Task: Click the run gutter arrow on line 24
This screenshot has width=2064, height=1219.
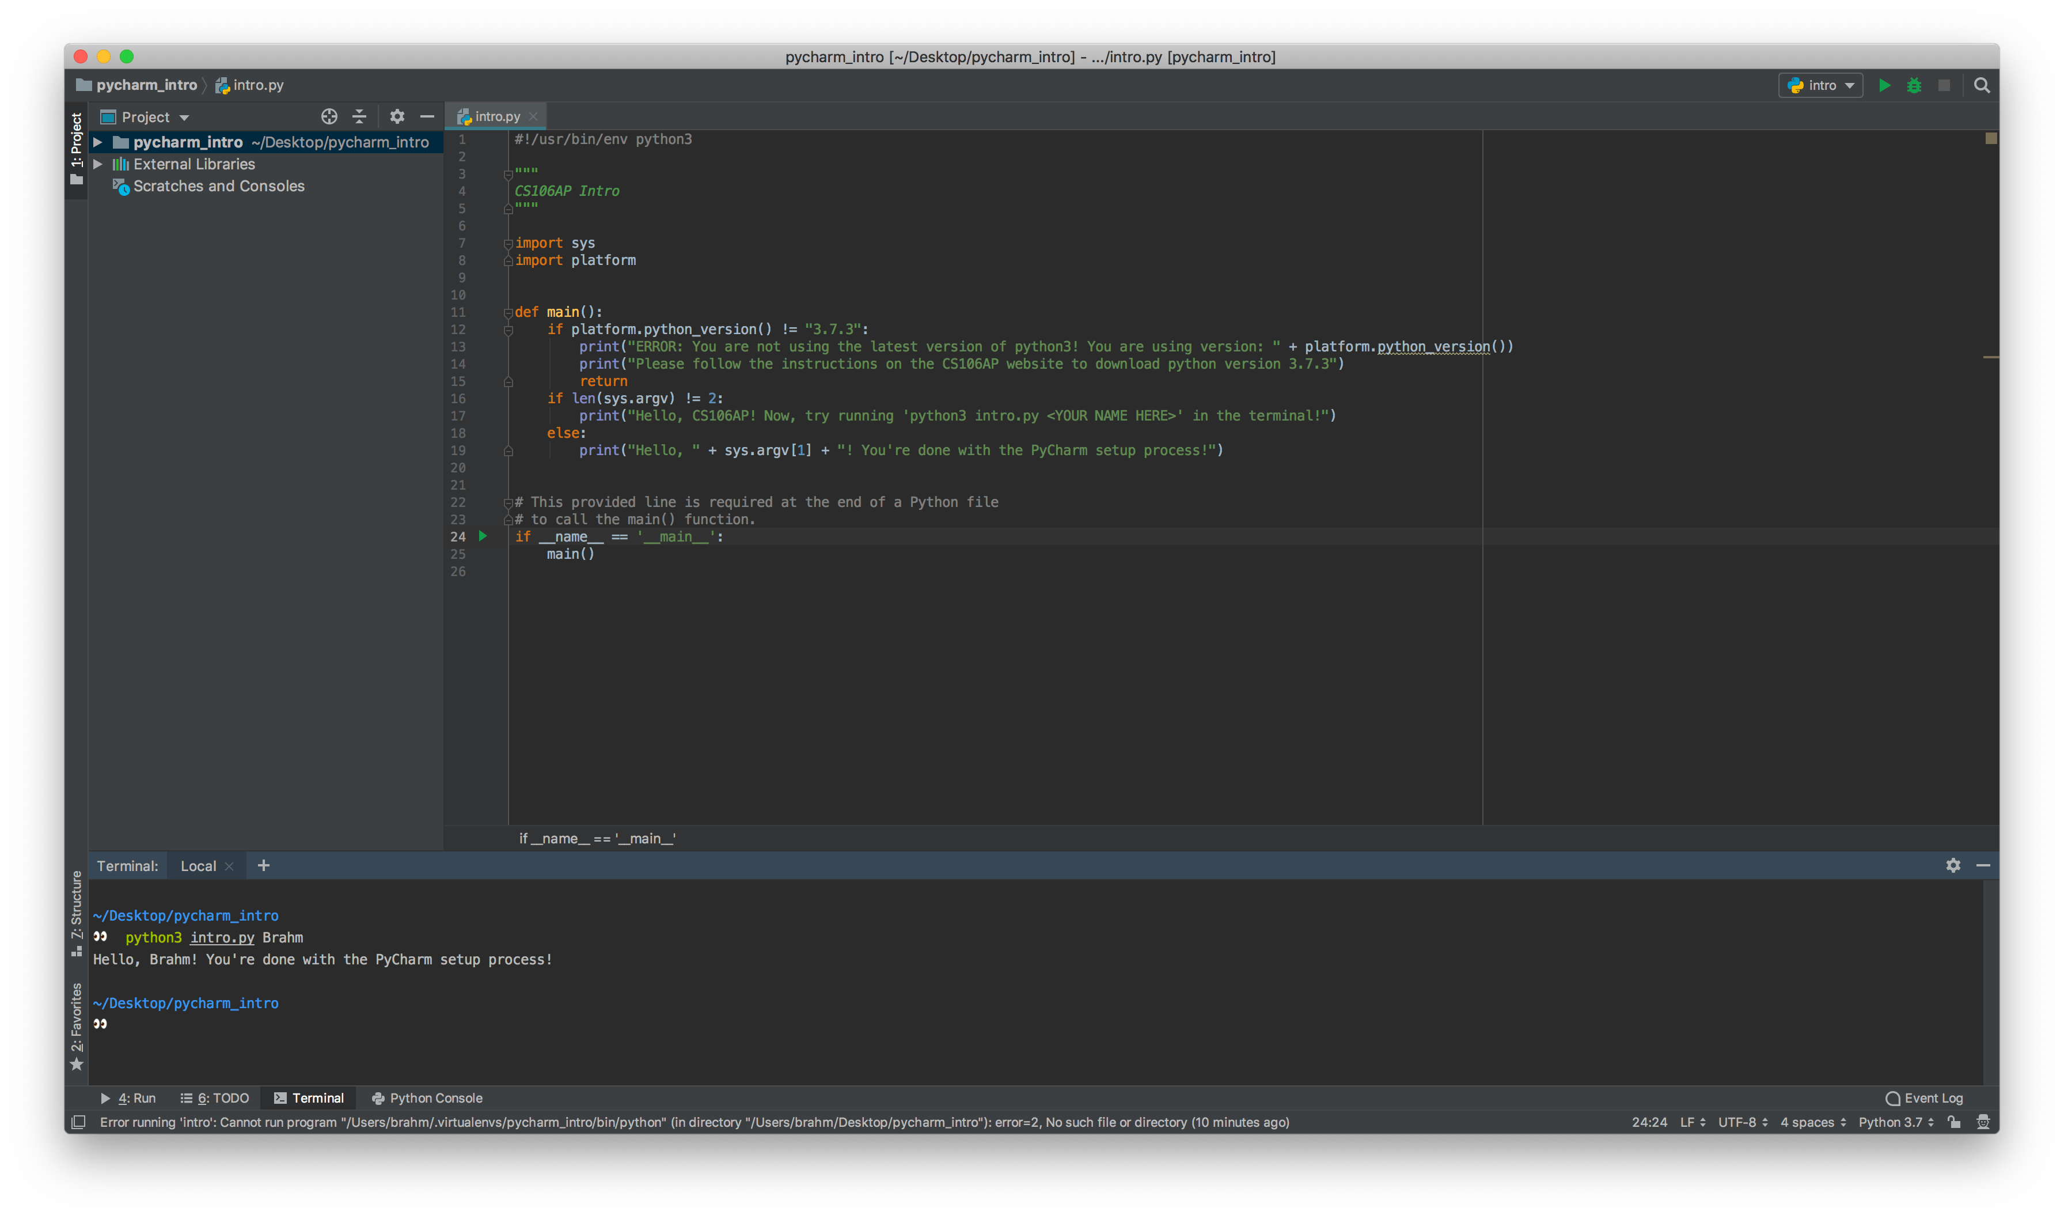Action: click(483, 536)
